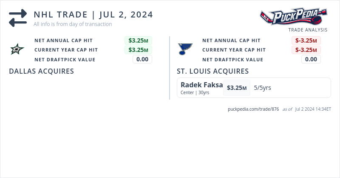Click the Center | 30yrs player details
Image resolution: width=340 pixels, height=178 pixels.
click(x=195, y=92)
